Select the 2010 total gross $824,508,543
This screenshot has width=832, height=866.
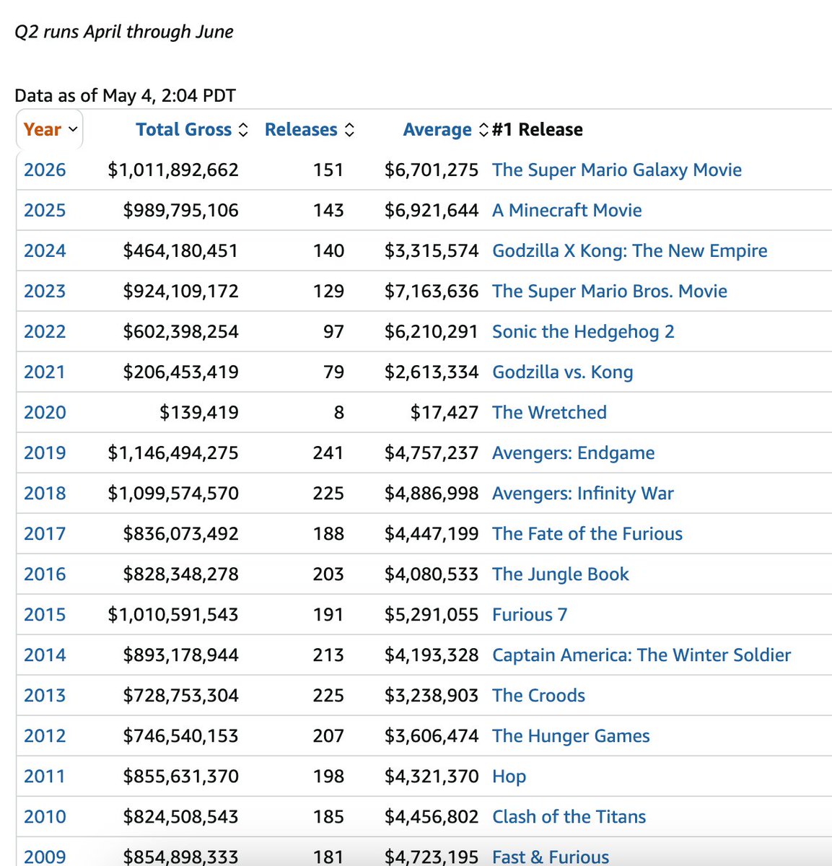[181, 817]
